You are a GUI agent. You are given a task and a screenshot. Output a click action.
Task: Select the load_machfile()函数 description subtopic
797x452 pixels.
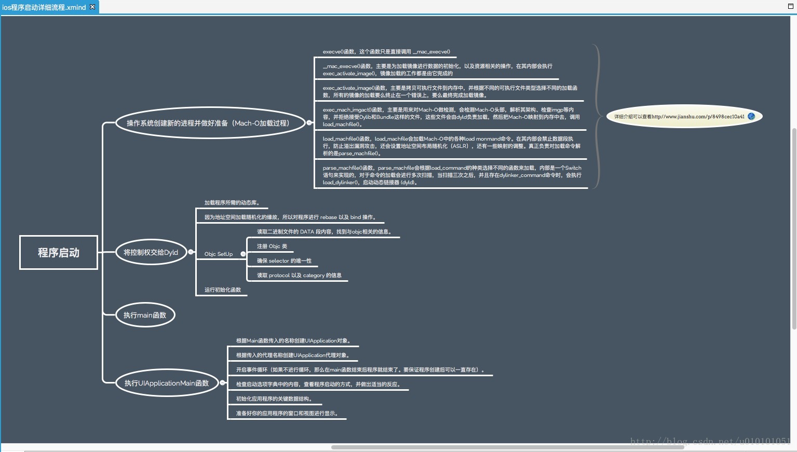pyautogui.click(x=452, y=146)
